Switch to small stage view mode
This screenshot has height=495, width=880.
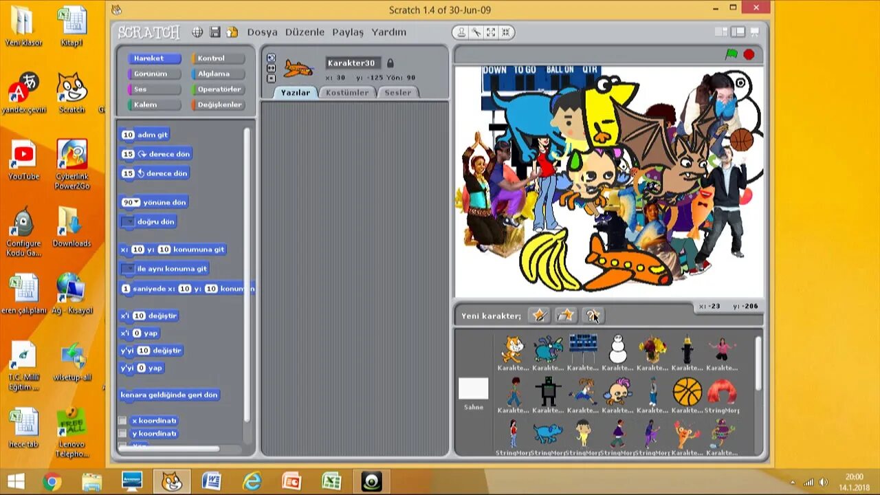click(x=721, y=32)
